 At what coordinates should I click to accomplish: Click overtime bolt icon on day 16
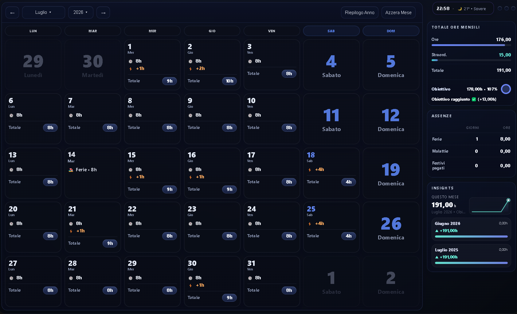pos(190,177)
